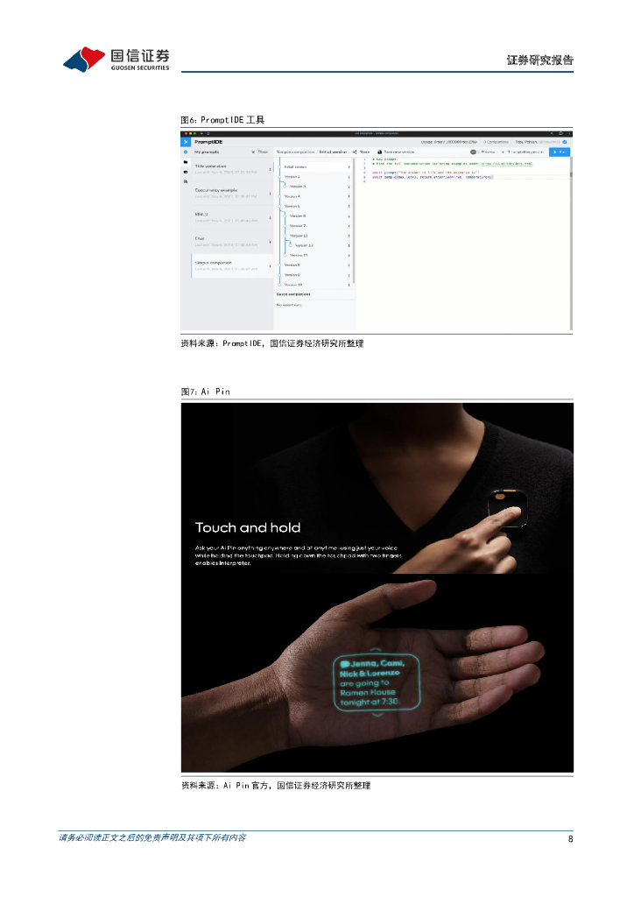Open the file document sidebar icon
This screenshot has width=634, height=897.
pyautogui.click(x=186, y=181)
